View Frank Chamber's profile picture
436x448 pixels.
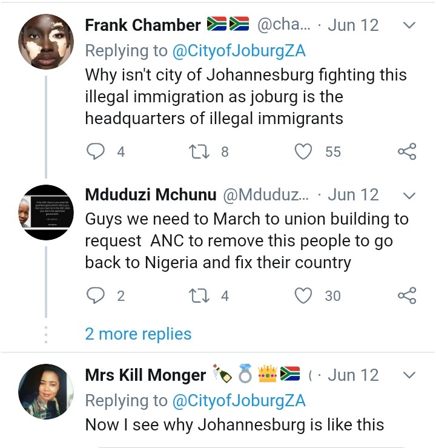coord(46,41)
